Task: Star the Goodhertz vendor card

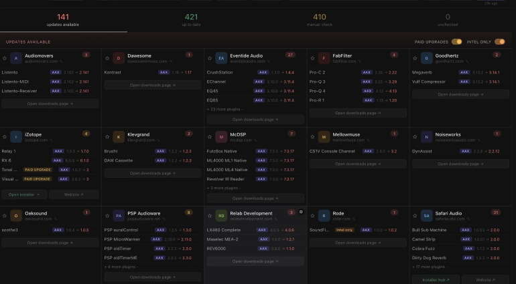Action: pos(415,58)
